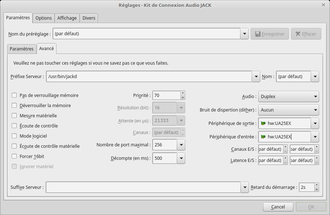Expand the Suffixe Serveur dropdown arrow
The height and width of the screenshot is (215, 330).
(244, 187)
